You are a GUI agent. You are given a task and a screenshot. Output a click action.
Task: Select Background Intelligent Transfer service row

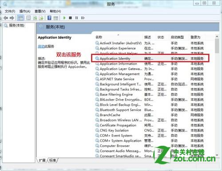click(x=150, y=84)
